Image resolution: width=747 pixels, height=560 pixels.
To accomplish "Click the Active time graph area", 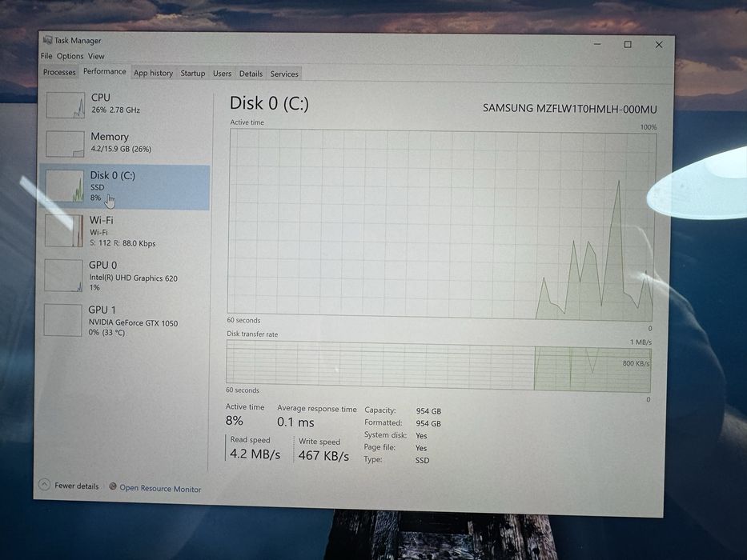I will click(442, 224).
